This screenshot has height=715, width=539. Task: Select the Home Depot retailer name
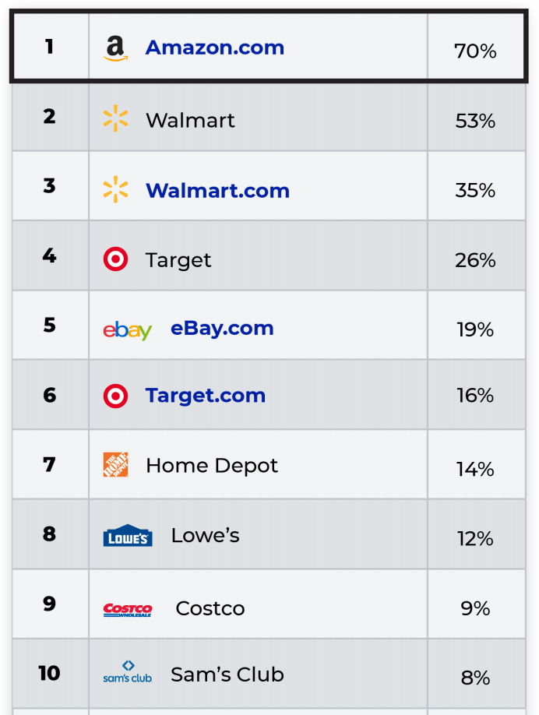click(x=212, y=466)
